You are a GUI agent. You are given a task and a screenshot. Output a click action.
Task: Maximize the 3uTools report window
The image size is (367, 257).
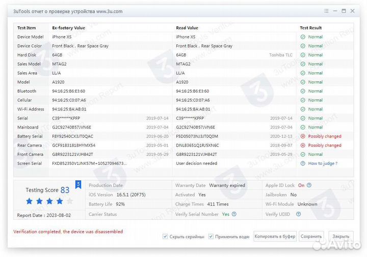[x=344, y=11]
